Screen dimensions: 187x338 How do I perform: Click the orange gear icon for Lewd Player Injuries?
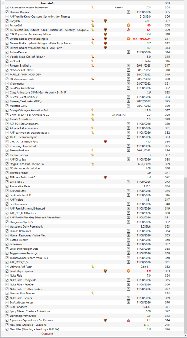tap(129, 271)
